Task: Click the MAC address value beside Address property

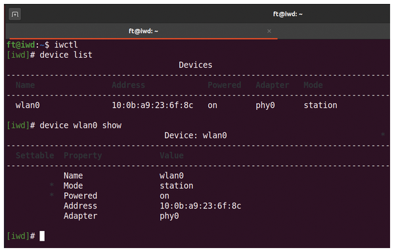Action: (200, 206)
